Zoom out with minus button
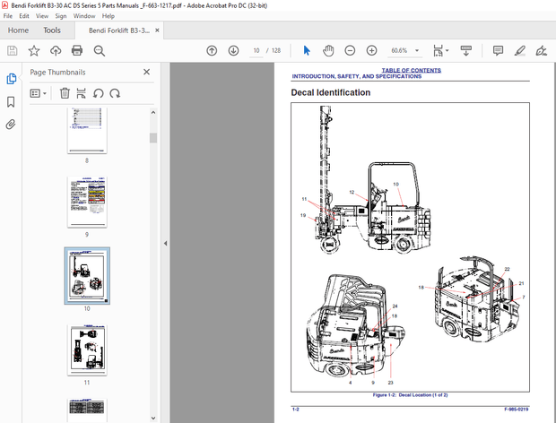The width and height of the screenshot is (556, 423). pos(350,51)
